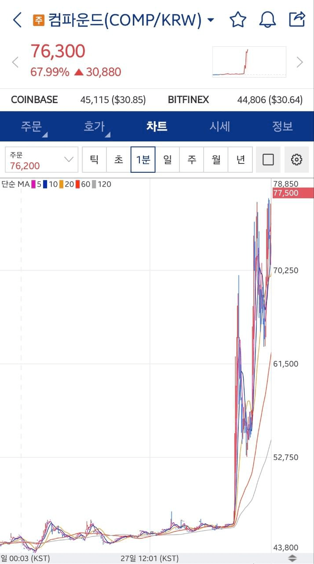Screen dimensions: 314x564
Task: Go to next coin with right chevron
Action: [300, 62]
